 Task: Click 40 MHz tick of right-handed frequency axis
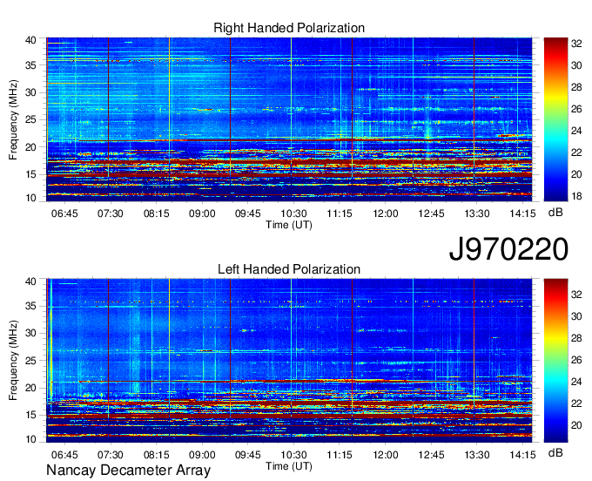(30, 40)
